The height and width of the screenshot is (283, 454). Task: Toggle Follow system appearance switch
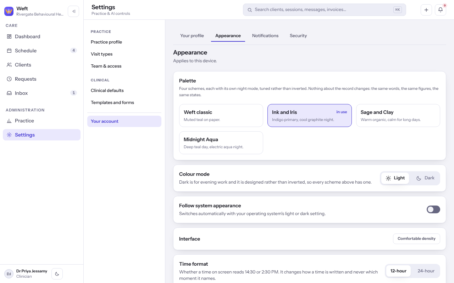coord(433,209)
